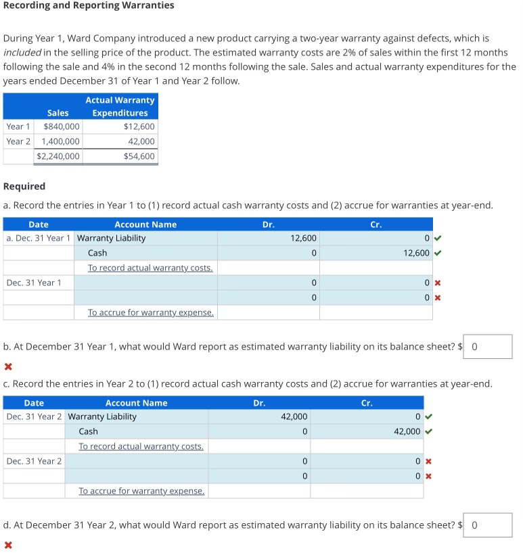The height and width of the screenshot is (553, 523).
Task: Click the green checkmark next to Cash 42,000 credit
Action: click(427, 431)
